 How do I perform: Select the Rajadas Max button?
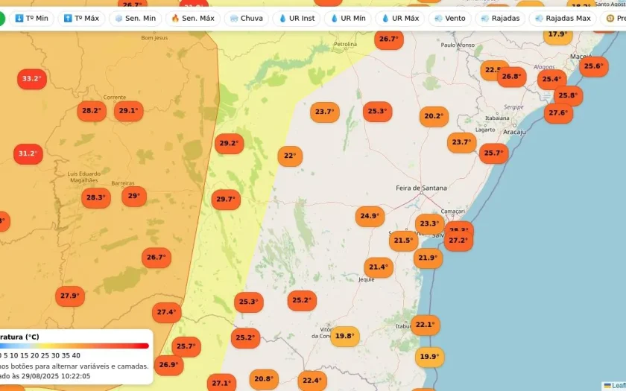[x=563, y=19]
